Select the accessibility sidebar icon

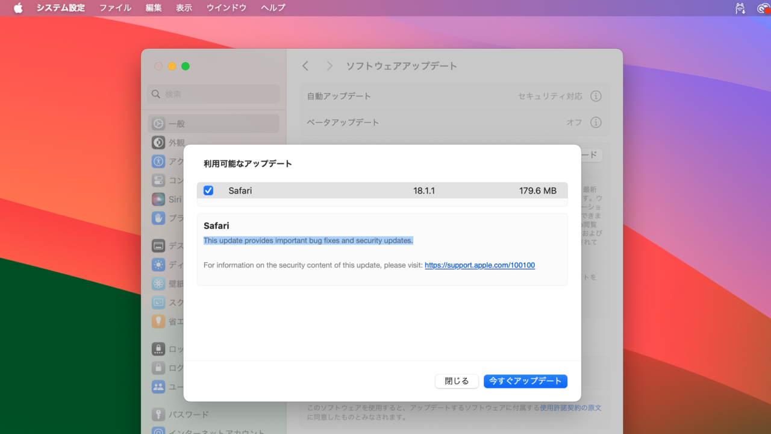point(158,162)
